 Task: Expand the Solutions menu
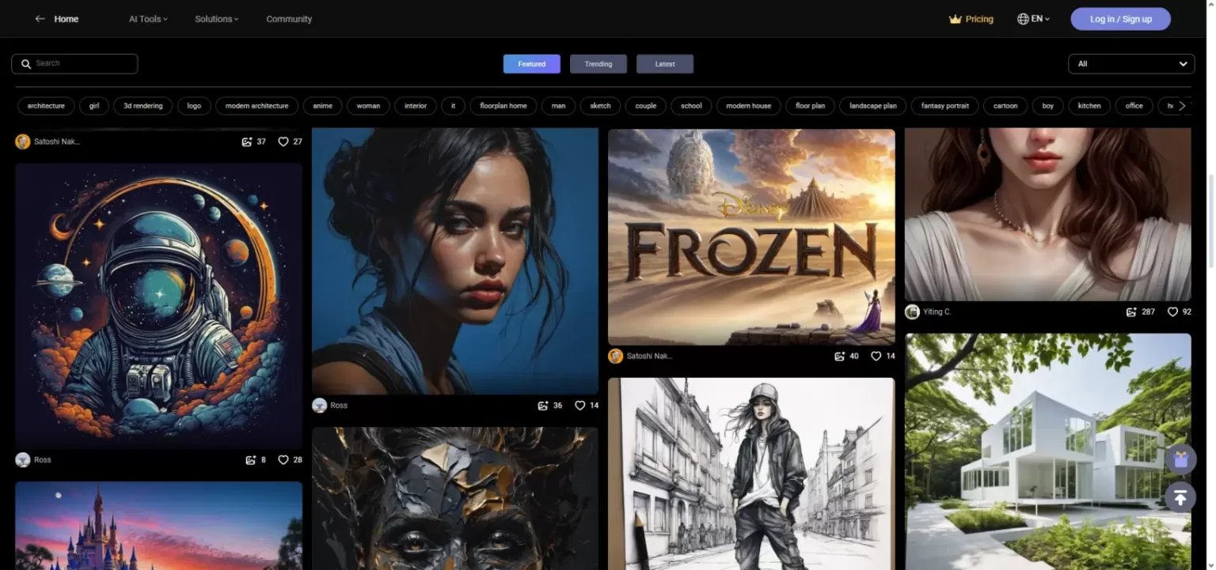click(216, 19)
